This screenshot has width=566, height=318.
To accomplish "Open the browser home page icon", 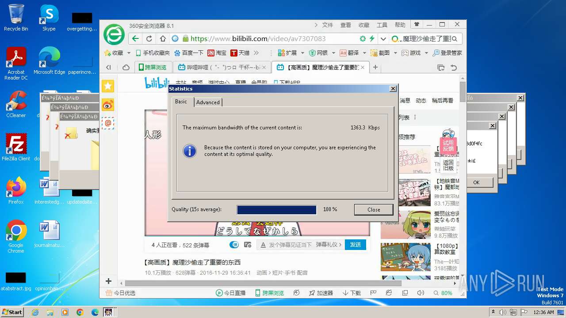I will point(163,38).
